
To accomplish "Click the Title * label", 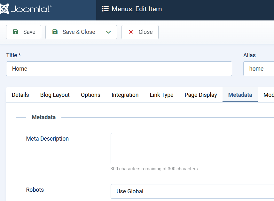I will point(13,55).
